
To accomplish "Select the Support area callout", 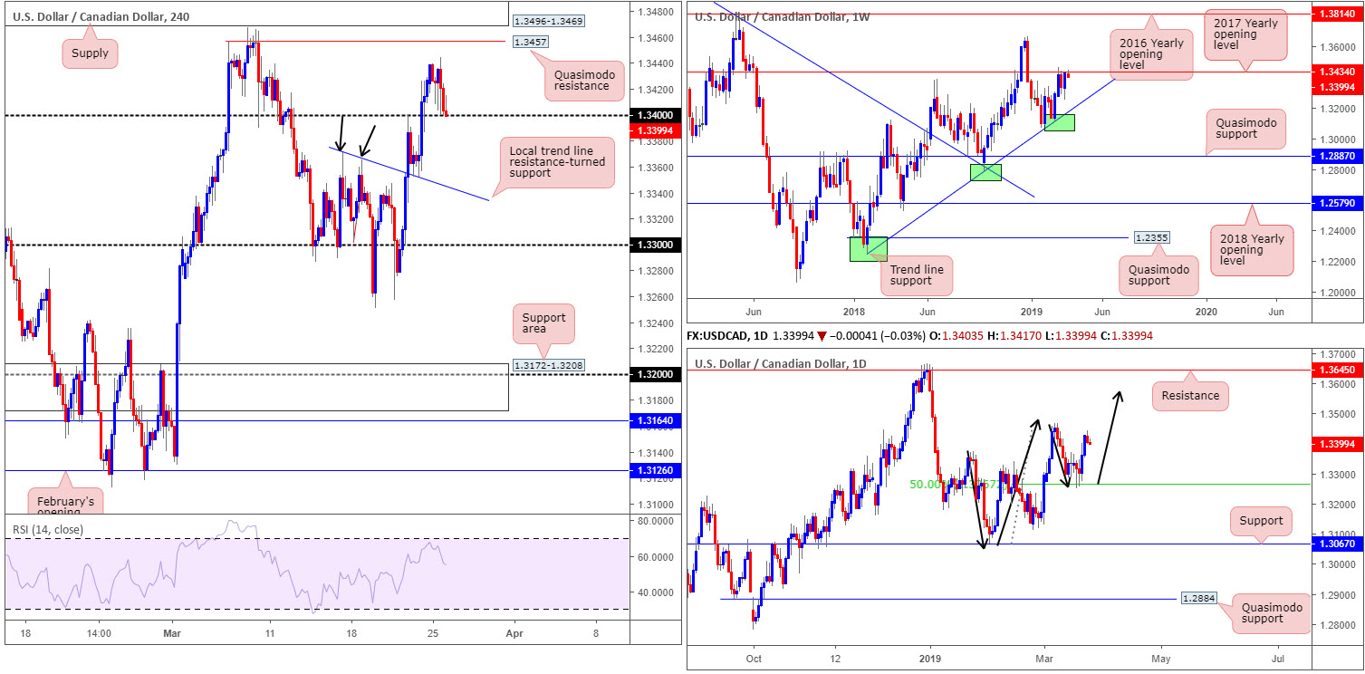I will click(543, 325).
